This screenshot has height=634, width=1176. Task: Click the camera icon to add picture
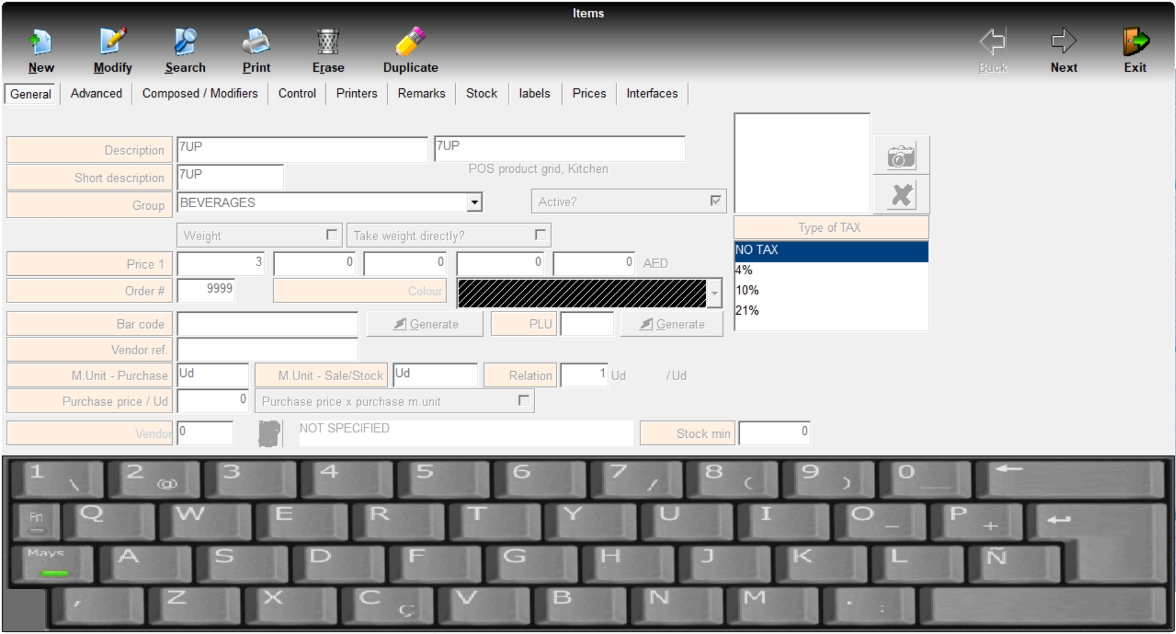pyautogui.click(x=901, y=157)
